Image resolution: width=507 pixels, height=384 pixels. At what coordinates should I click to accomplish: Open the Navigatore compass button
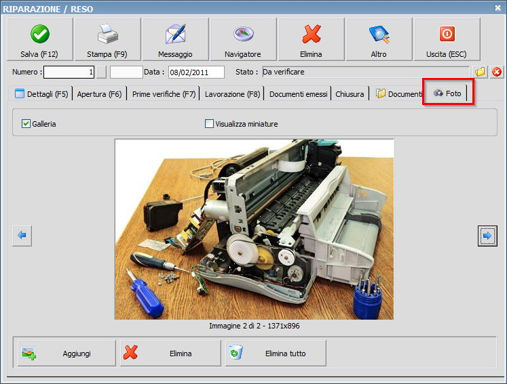point(244,39)
